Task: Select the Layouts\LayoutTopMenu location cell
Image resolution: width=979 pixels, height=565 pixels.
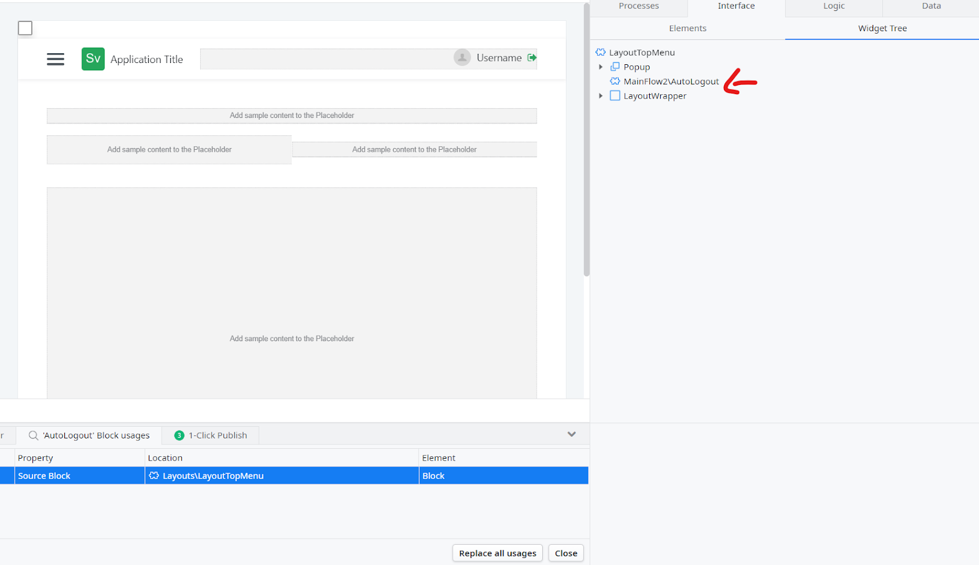Action: (281, 476)
